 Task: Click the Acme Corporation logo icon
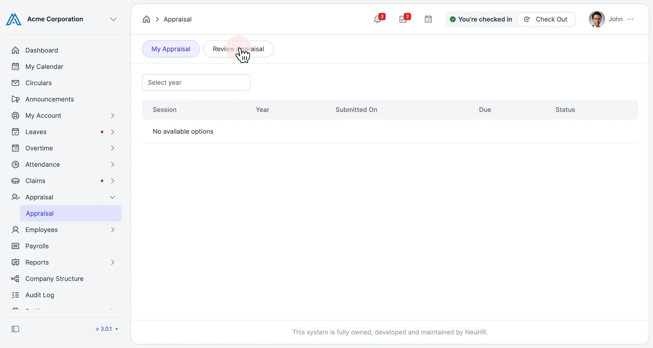pos(14,19)
